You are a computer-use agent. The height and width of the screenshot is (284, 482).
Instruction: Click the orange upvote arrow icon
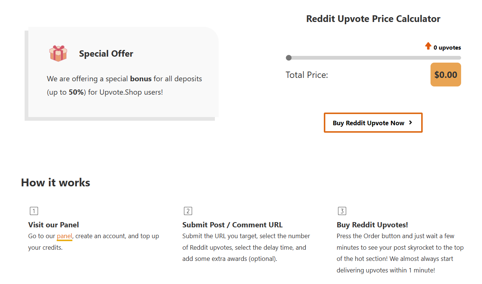coord(428,46)
